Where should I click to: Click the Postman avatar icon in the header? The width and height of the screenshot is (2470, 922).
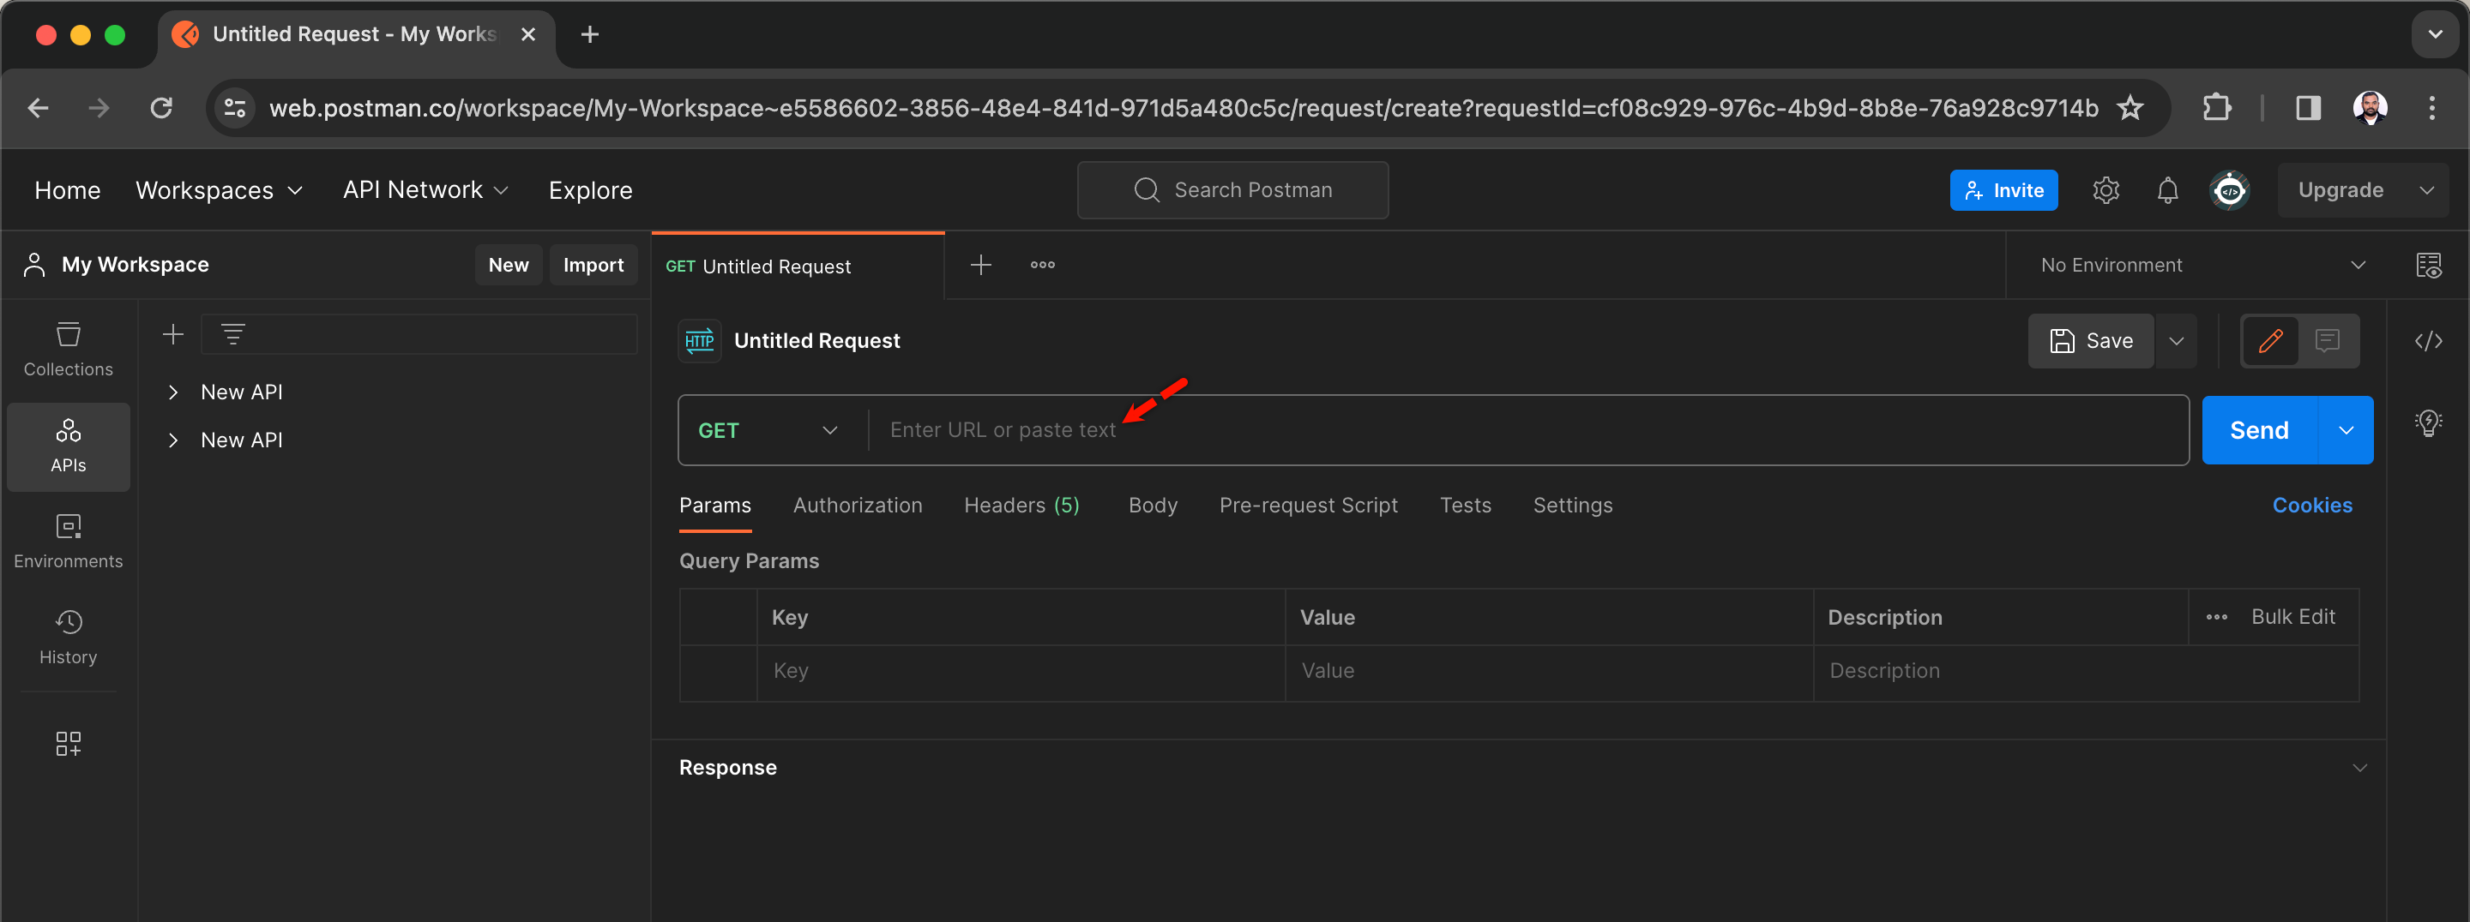click(2230, 189)
